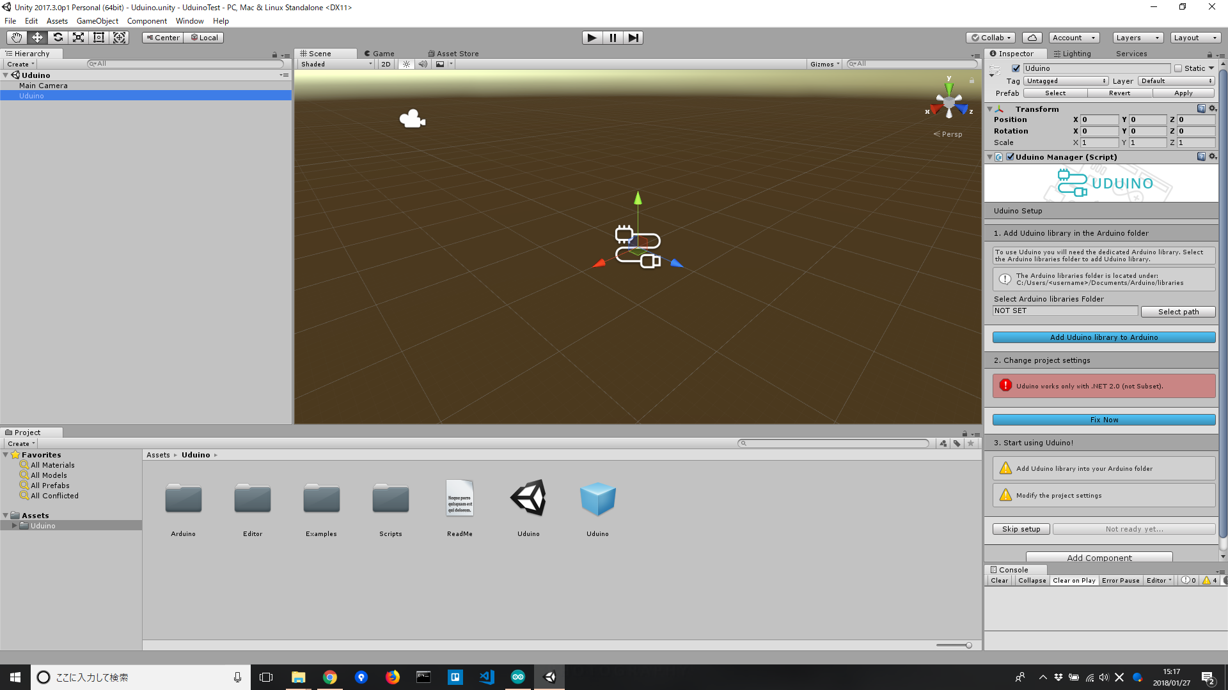Disable the Uduino Manager script checkbox

click(x=1011, y=157)
